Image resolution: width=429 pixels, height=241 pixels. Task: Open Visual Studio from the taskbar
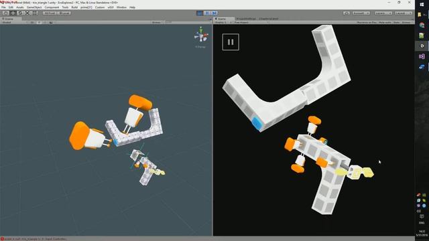(x=422, y=56)
